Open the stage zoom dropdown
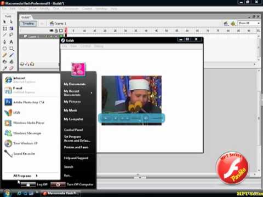The image size is (263, 197). pyautogui.click(x=249, y=23)
